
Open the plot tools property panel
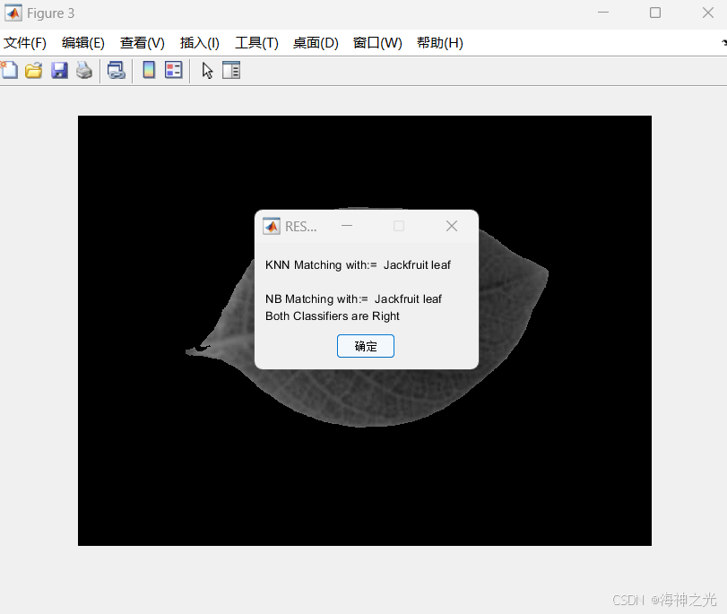pos(231,70)
